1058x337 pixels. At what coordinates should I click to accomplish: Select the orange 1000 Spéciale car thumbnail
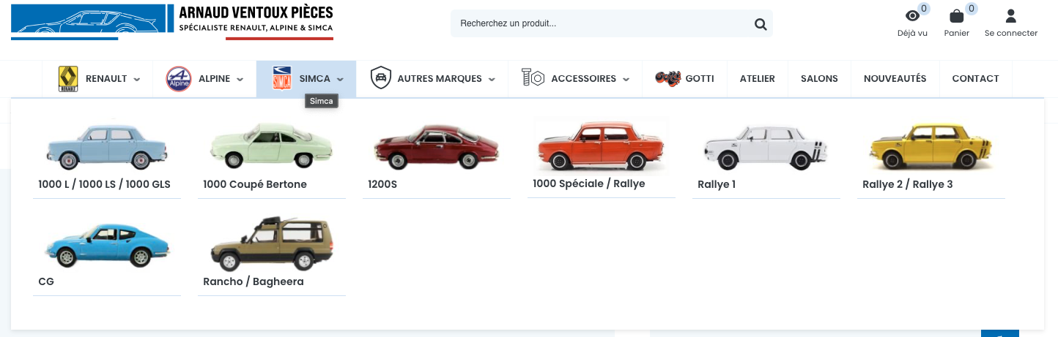602,145
